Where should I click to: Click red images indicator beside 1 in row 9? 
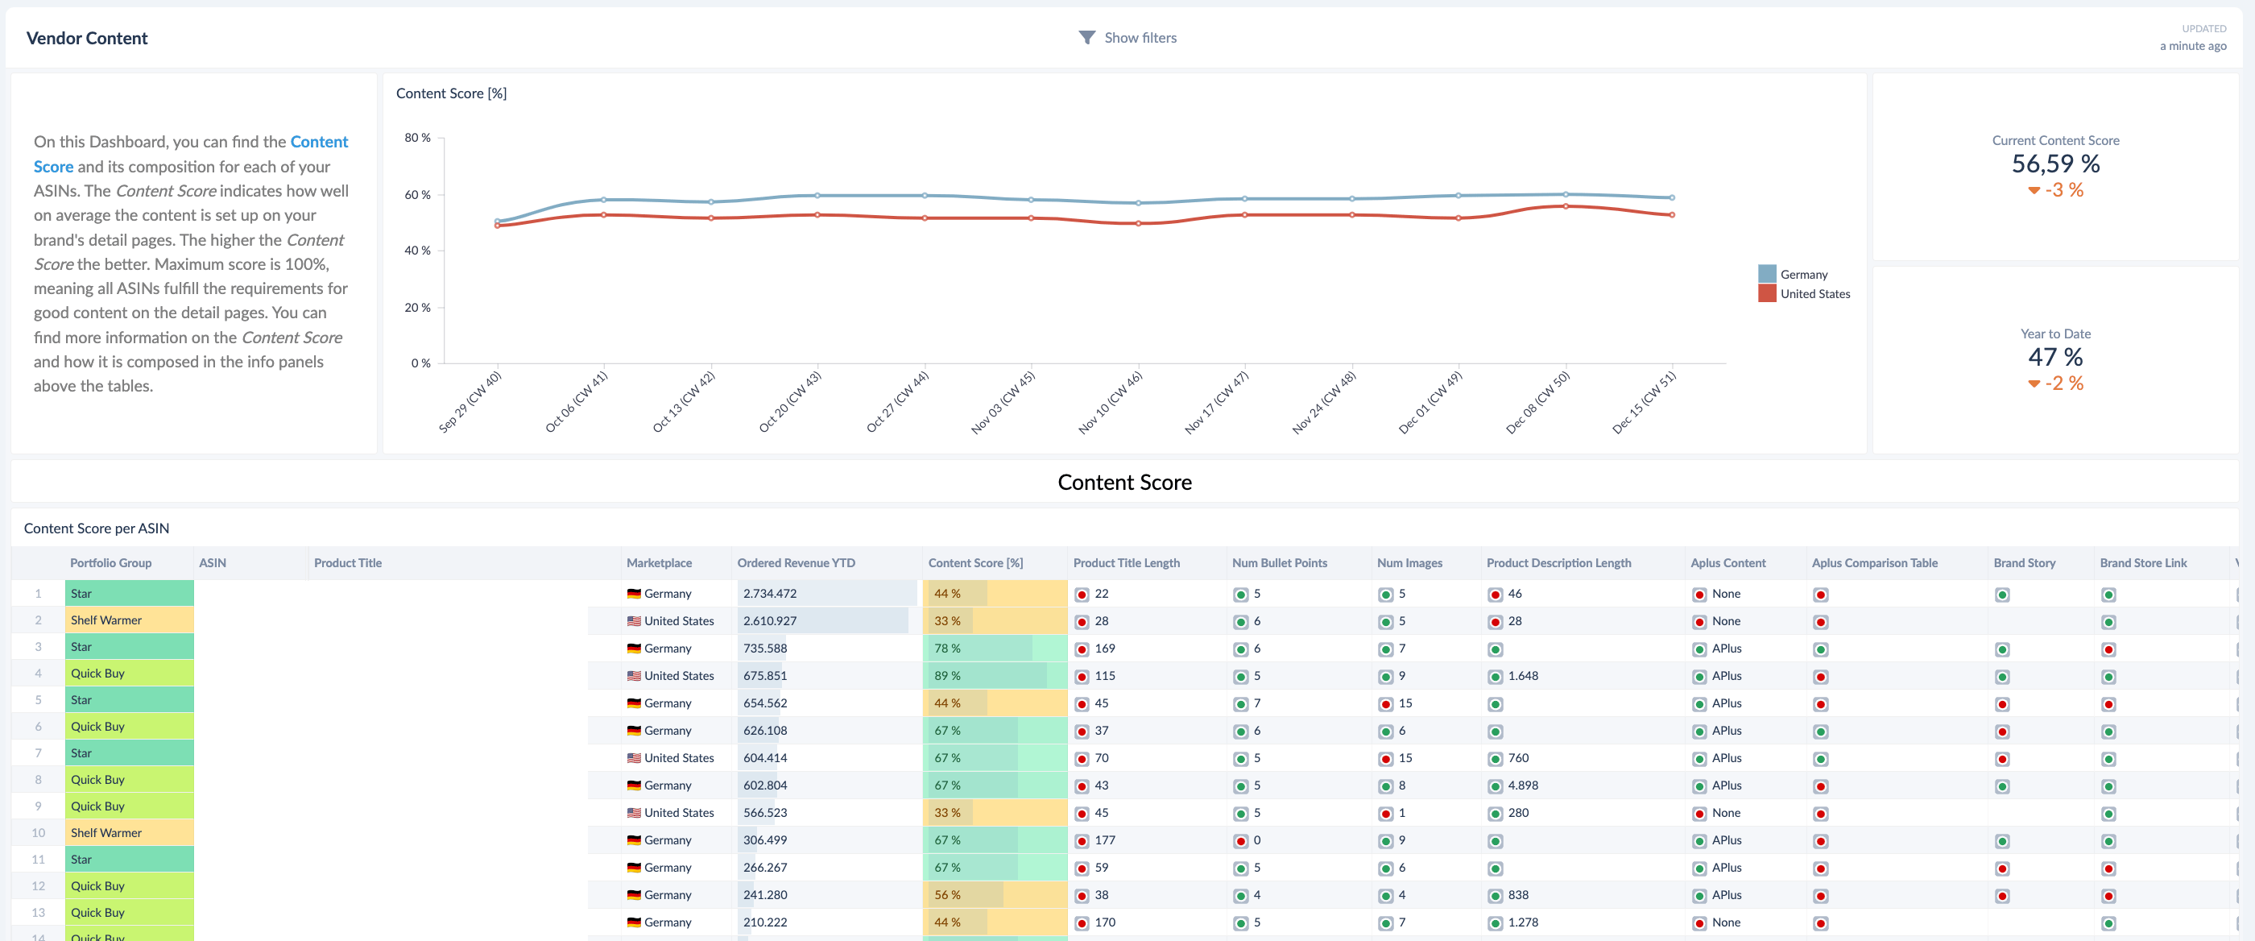pos(1386,813)
